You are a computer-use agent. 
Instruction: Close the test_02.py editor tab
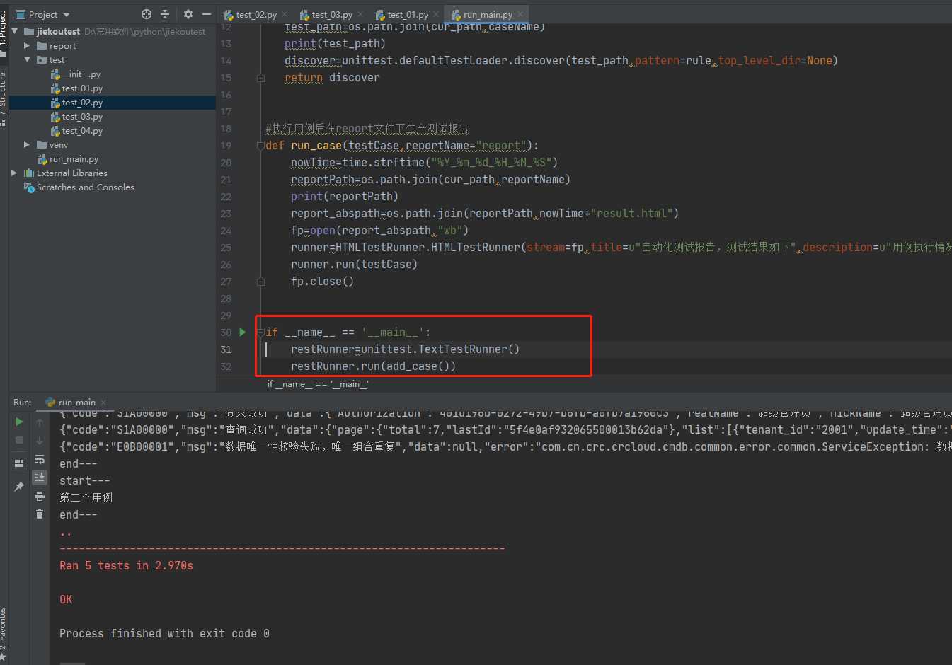[285, 14]
